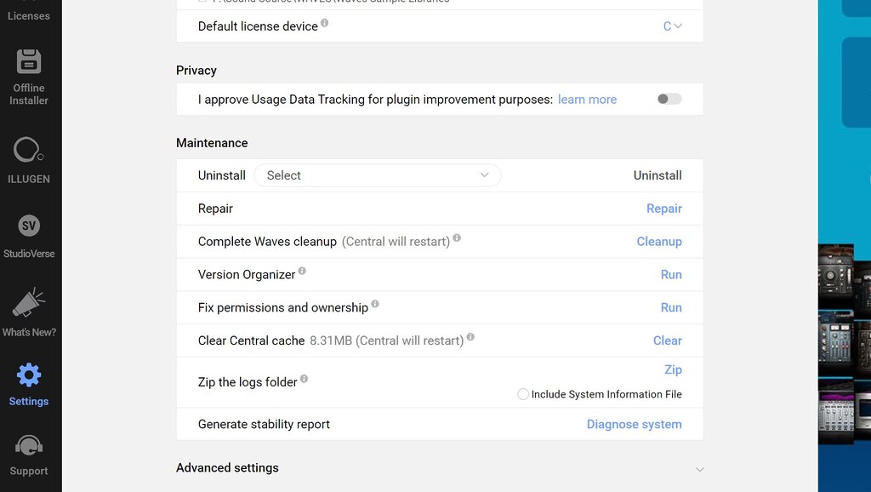
Task: Open the What's New megaphone icon
Action: [x=29, y=304]
